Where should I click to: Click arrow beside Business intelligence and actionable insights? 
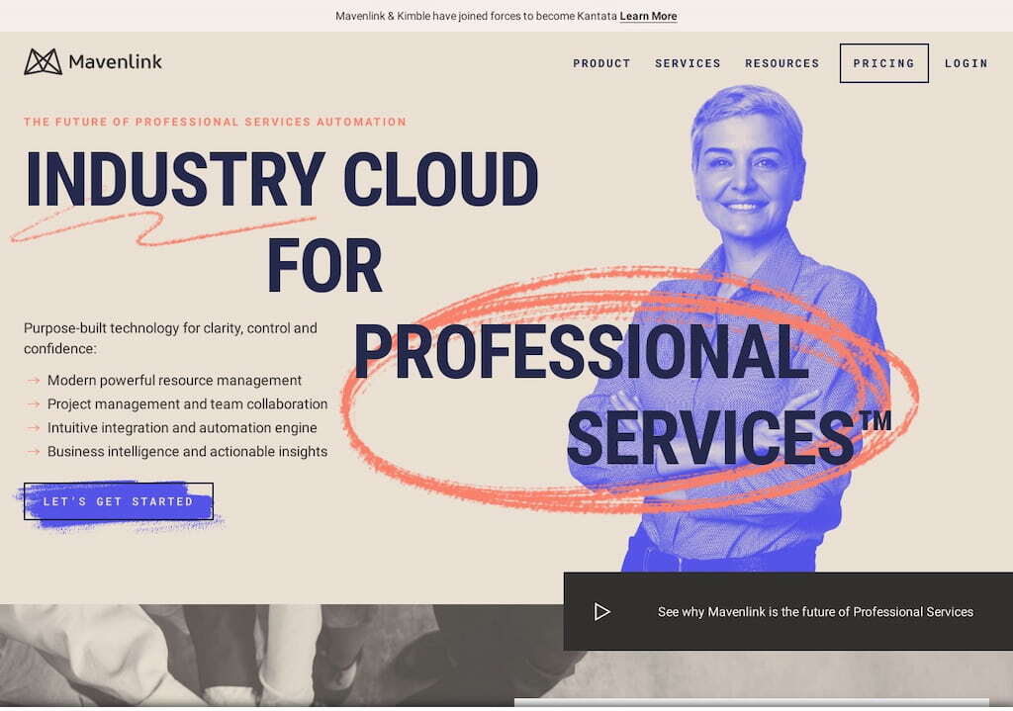[34, 451]
